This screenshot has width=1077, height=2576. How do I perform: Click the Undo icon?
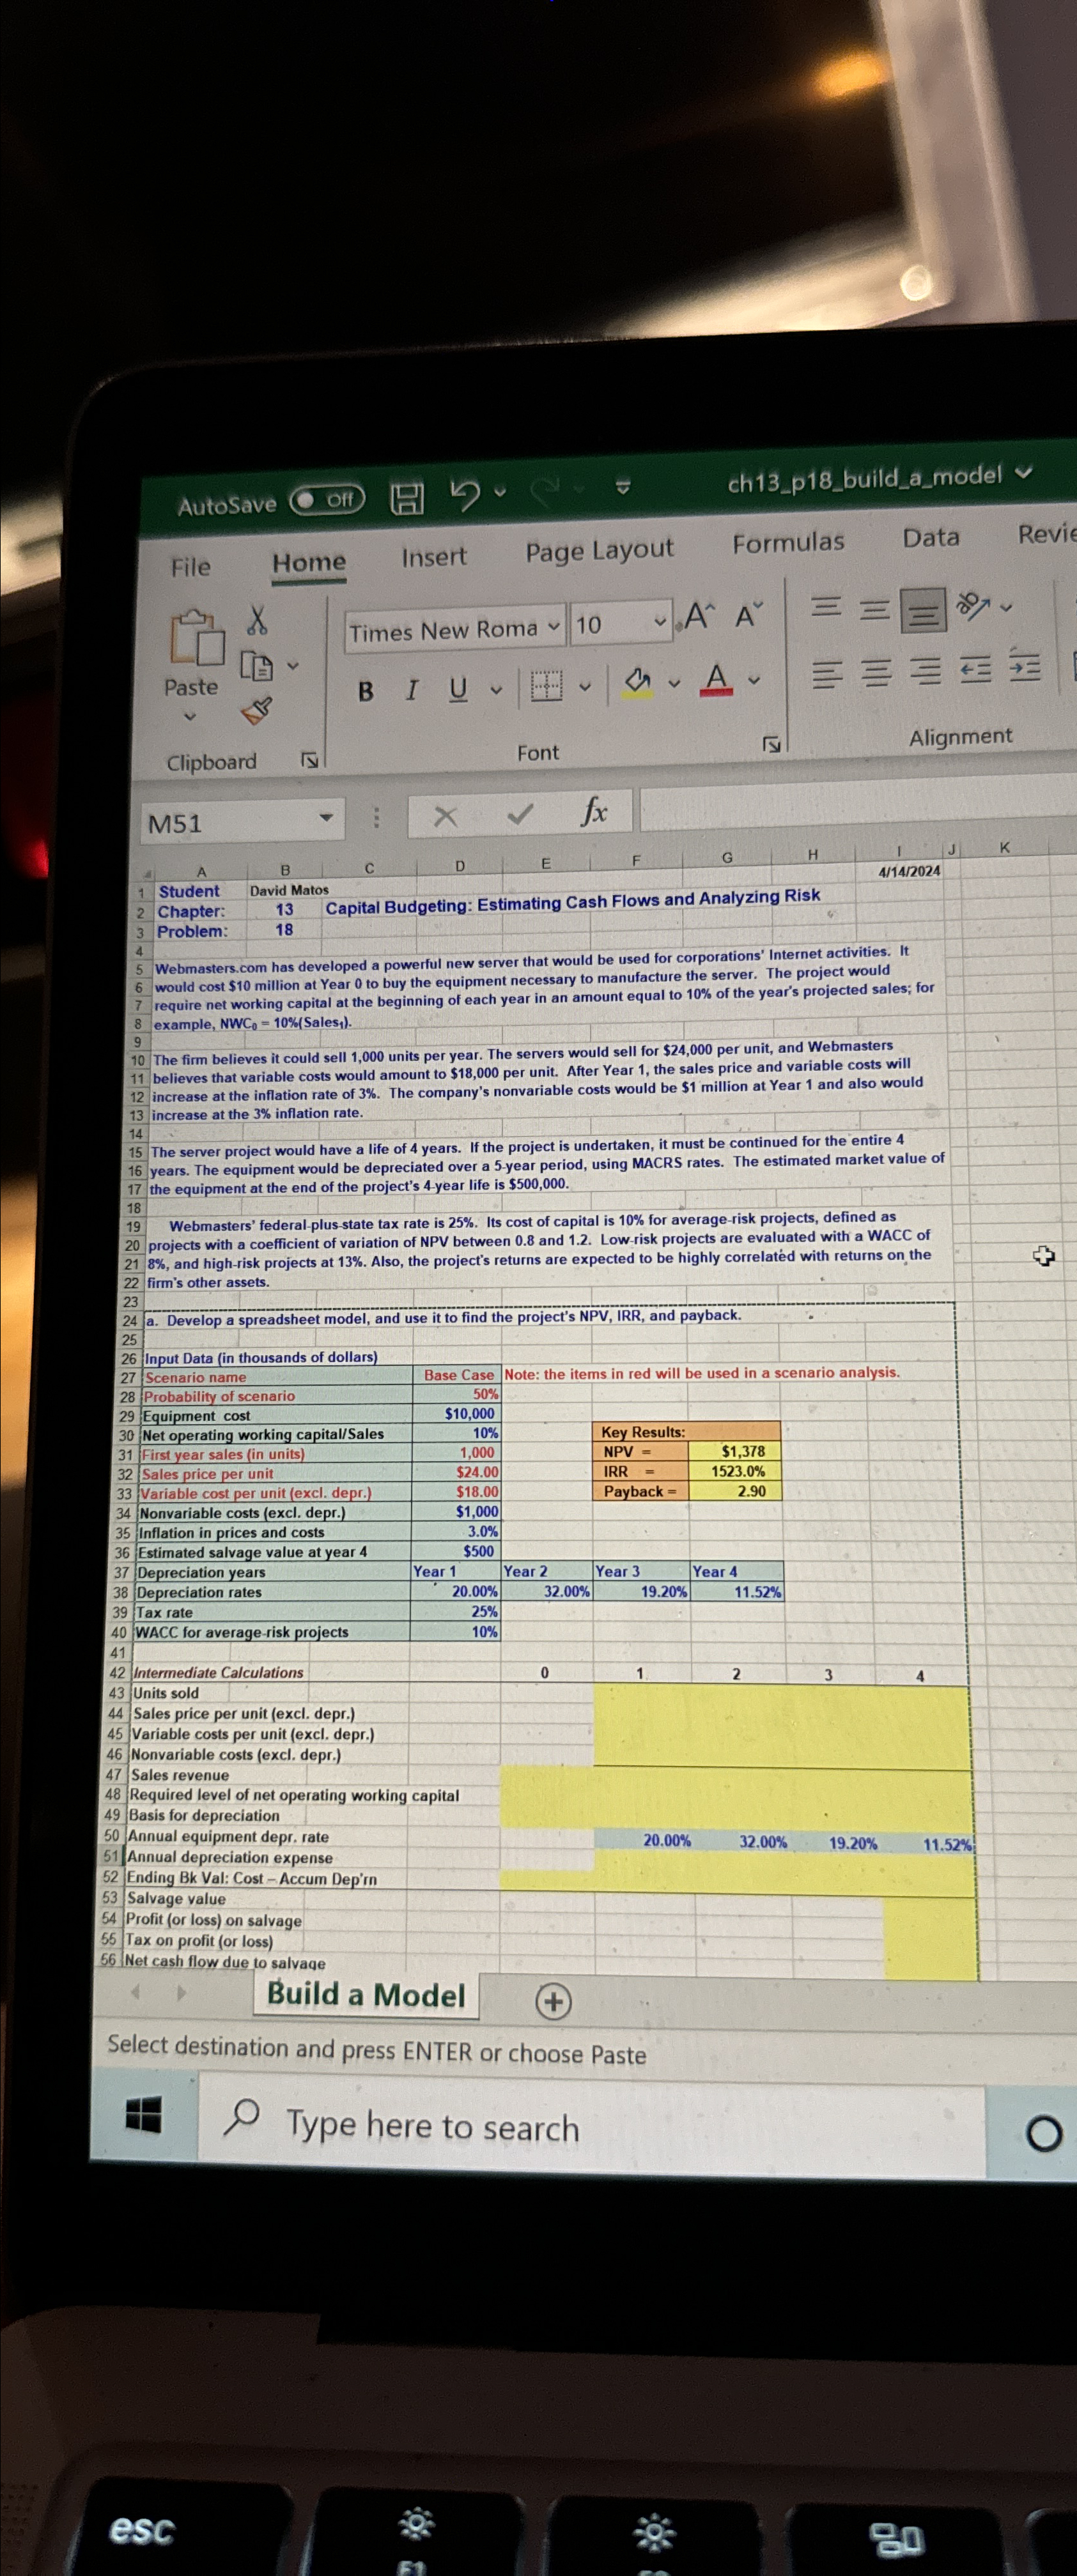pos(464,495)
